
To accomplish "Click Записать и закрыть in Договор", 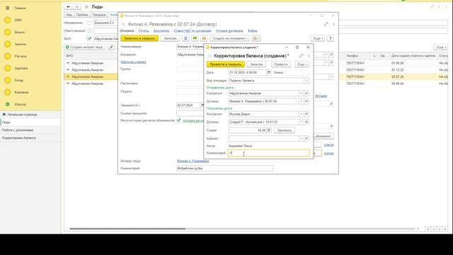I will tap(139, 38).
